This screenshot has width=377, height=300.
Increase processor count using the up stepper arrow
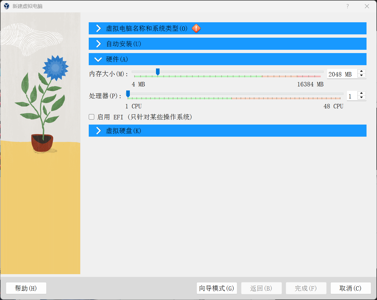(x=361, y=94)
